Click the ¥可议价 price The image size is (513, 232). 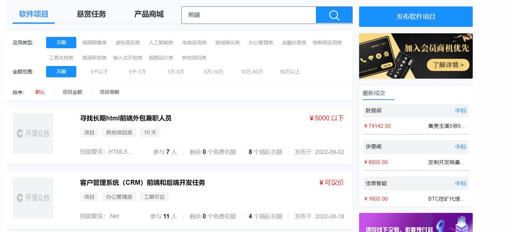coord(332,182)
